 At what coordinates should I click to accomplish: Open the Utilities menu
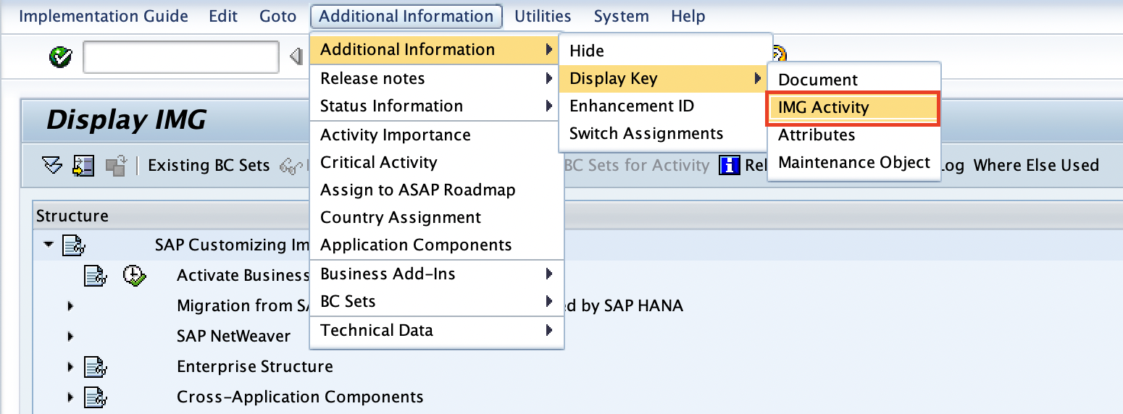point(543,16)
